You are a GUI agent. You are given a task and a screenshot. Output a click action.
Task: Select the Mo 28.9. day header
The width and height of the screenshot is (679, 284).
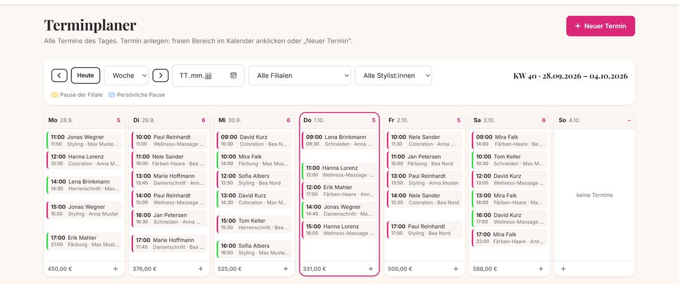[84, 121]
